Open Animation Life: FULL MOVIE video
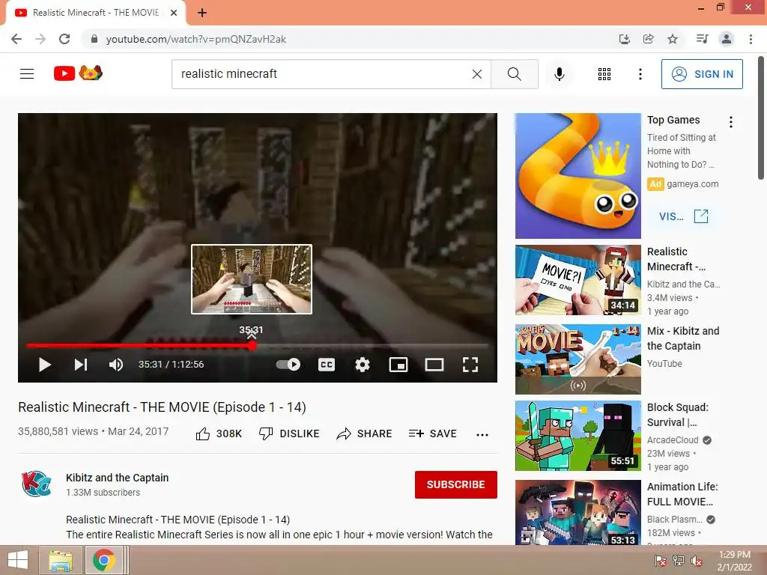Image resolution: width=767 pixels, height=575 pixels. [682, 494]
